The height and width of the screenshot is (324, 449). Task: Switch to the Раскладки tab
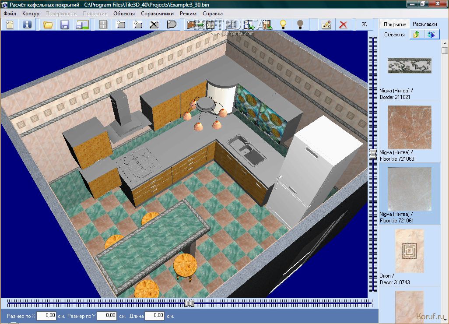(424, 24)
